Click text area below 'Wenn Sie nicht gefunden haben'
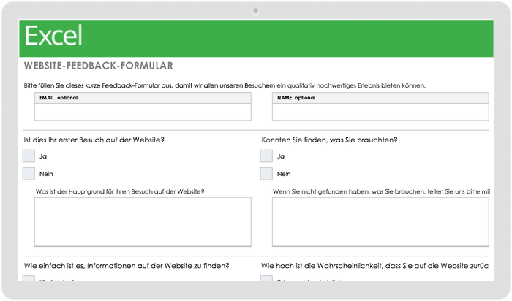512x301 pixels. 380,221
